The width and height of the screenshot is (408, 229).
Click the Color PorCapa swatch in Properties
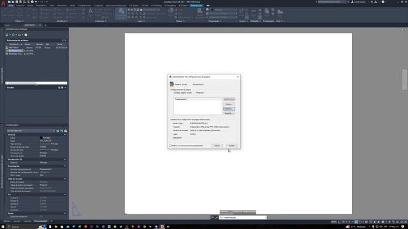click(x=41, y=137)
